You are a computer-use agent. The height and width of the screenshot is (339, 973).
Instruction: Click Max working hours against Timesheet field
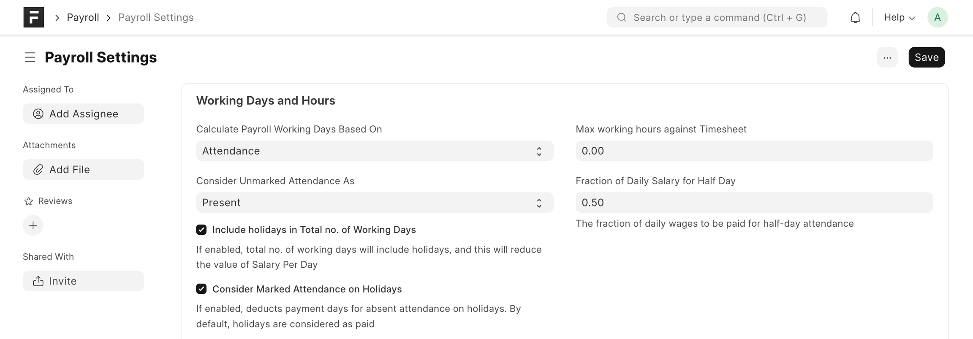[x=754, y=151]
